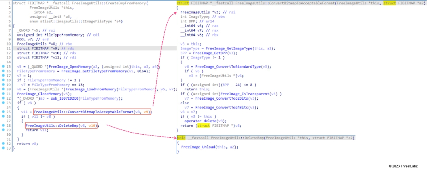Click breakpoint marker on line 21
The image size is (427, 173).
click(3, 93)
